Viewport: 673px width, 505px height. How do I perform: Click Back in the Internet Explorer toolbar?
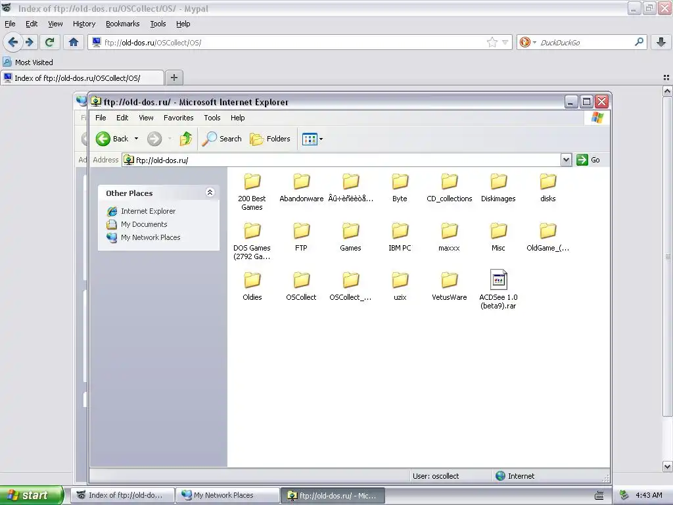[112, 139]
